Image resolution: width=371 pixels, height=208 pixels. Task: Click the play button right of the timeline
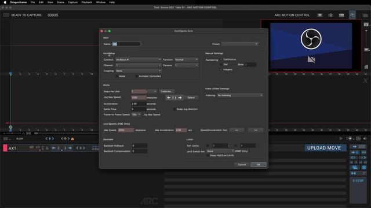[x=341, y=139]
